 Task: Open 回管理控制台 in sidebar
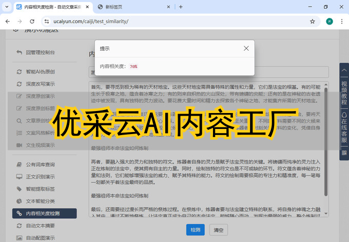click(x=40, y=52)
